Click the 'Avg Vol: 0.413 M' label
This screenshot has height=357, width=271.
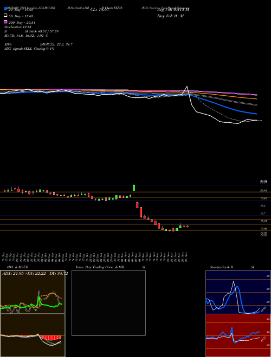coord(173,10)
